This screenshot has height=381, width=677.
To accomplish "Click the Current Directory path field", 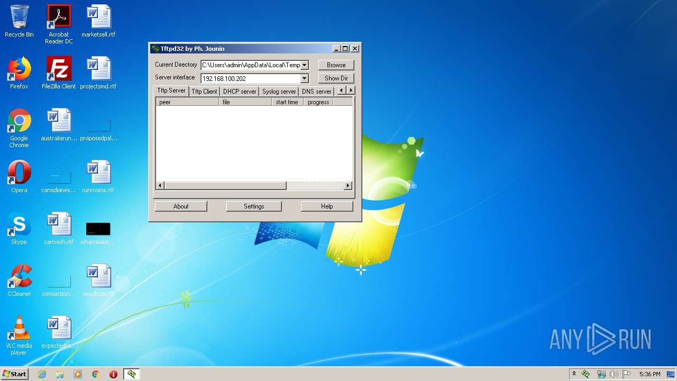I will (251, 65).
